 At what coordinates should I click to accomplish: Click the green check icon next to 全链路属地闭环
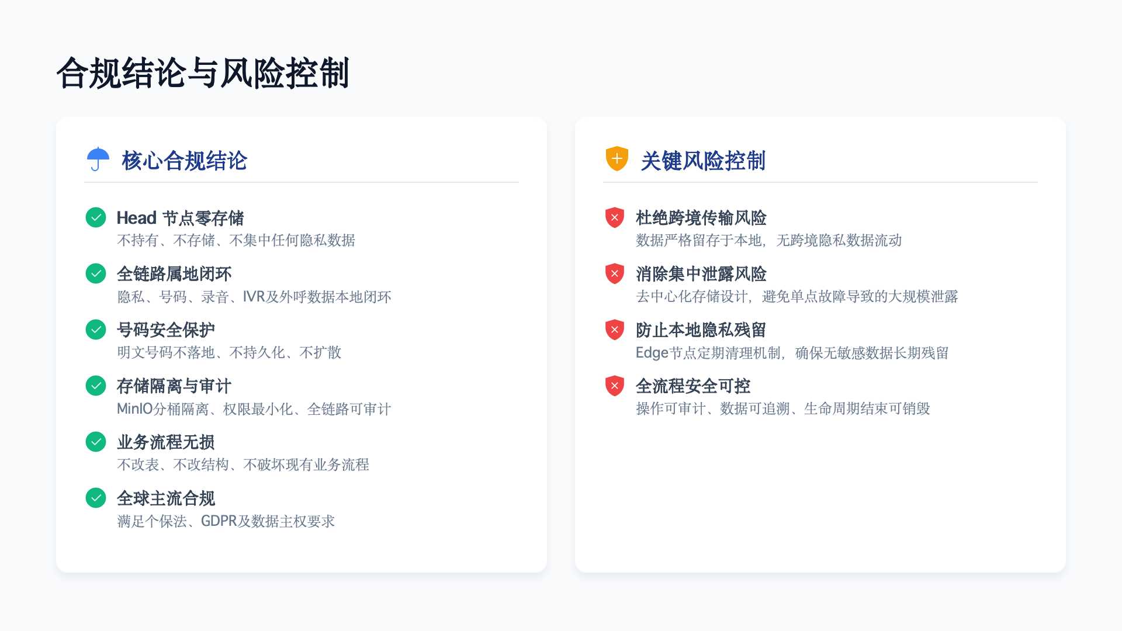[x=96, y=273]
